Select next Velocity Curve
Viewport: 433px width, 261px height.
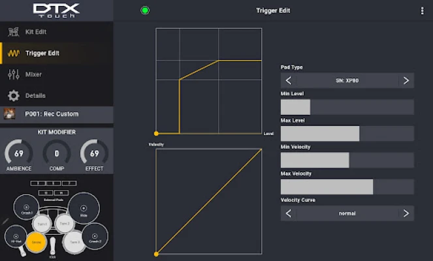406,213
